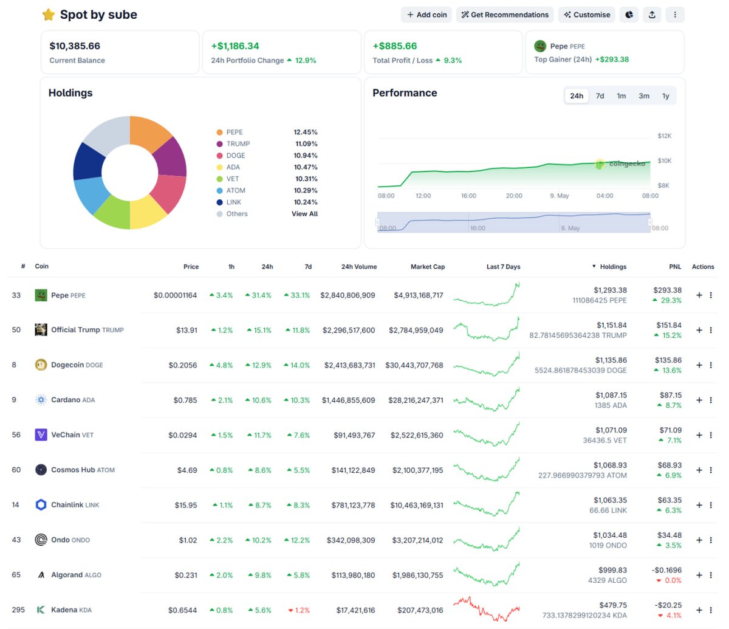729x629 pixels.
Task: Add transaction plus icon for Official Trump
Action: (x=699, y=330)
